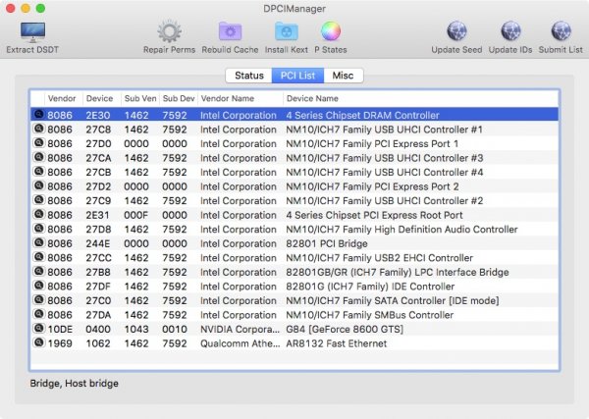Image resolution: width=589 pixels, height=419 pixels.
Task: Click the search icon beside the High Definition Audio row
Action: click(x=37, y=230)
